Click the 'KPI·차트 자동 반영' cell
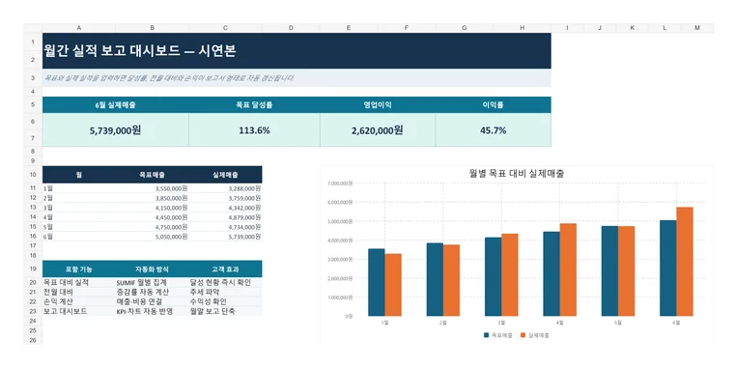The width and height of the screenshot is (737, 368). (152, 311)
